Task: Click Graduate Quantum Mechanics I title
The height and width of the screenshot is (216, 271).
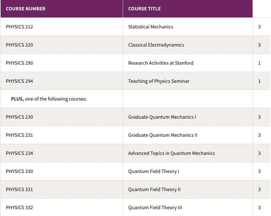Action: [x=162, y=117]
